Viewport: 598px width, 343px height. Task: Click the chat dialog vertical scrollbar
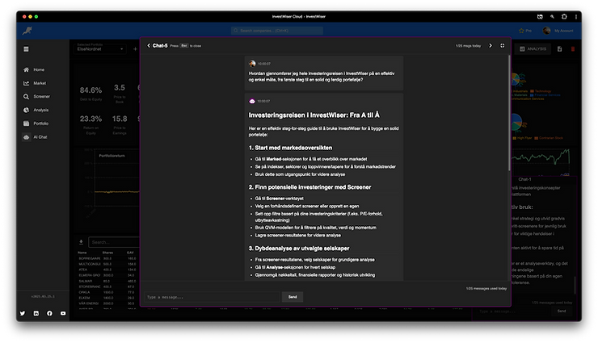click(x=509, y=113)
